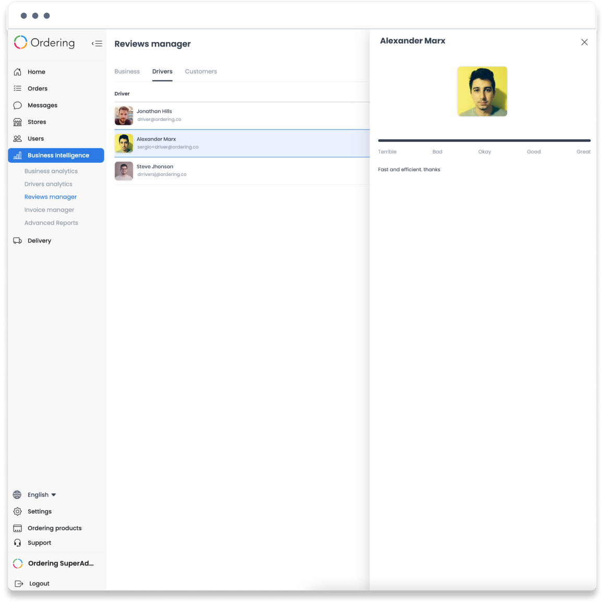Switch to the Customers tab

coord(201,72)
